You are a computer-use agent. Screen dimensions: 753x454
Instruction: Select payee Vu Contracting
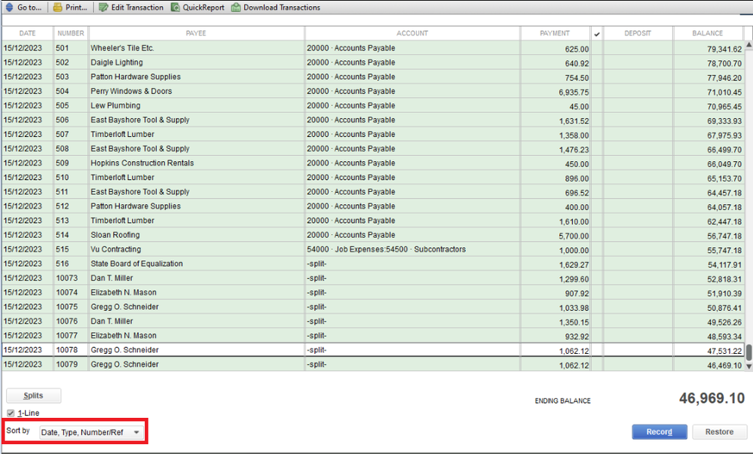[x=116, y=249]
